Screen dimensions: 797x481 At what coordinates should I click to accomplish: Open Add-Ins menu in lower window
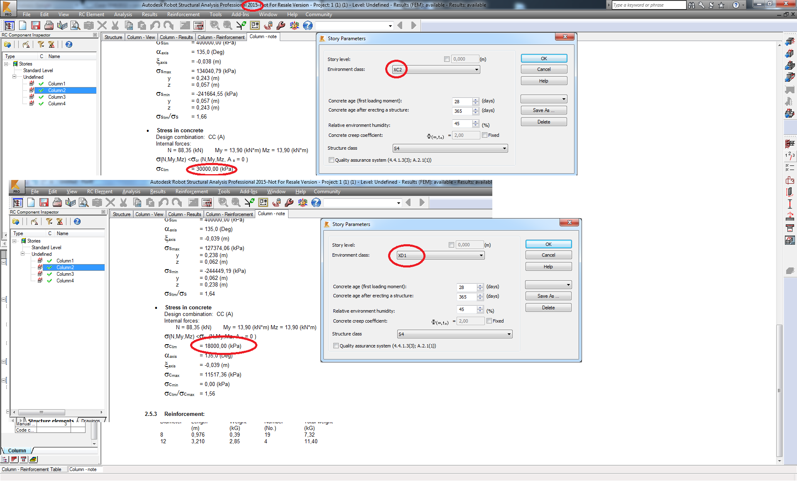click(x=248, y=192)
